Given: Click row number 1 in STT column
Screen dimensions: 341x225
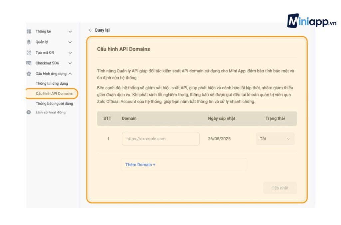Looking at the screenshot, I should click(108, 139).
